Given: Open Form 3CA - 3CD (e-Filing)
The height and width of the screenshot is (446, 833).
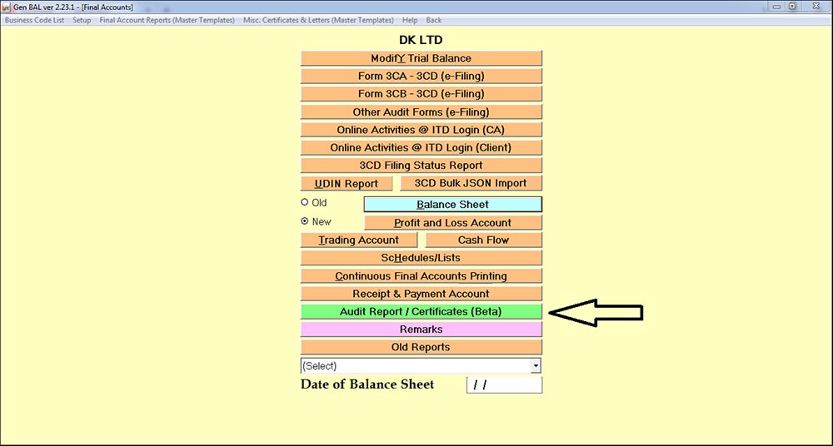Looking at the screenshot, I should [421, 77].
